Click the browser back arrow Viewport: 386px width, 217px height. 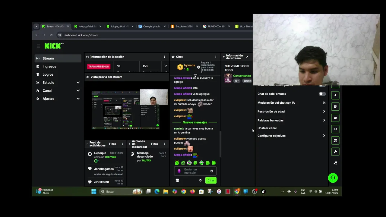[36, 35]
